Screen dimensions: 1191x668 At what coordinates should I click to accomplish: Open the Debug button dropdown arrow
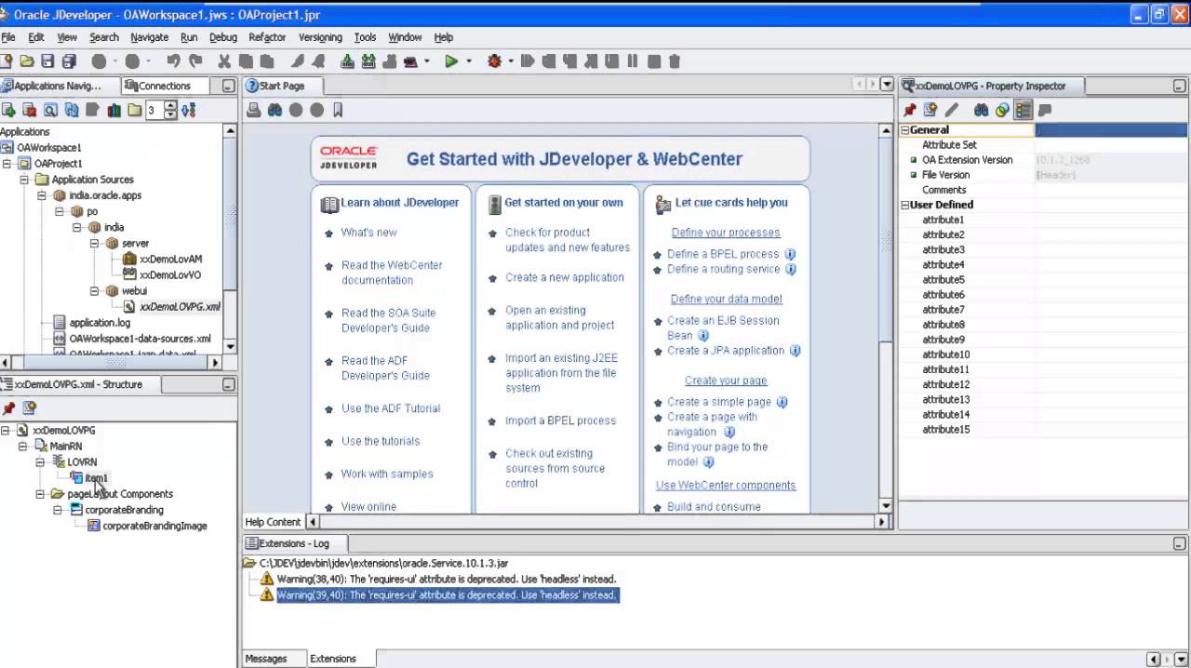511,61
